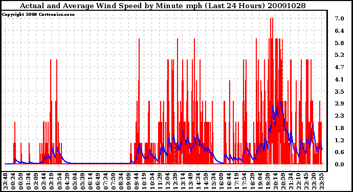Click the 4.1 y-axis label
The image size is (353, 192).
339,79
